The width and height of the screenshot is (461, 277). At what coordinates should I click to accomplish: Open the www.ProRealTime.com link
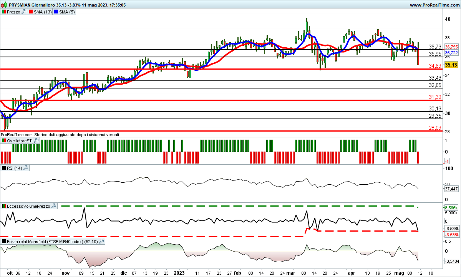(x=434, y=5)
